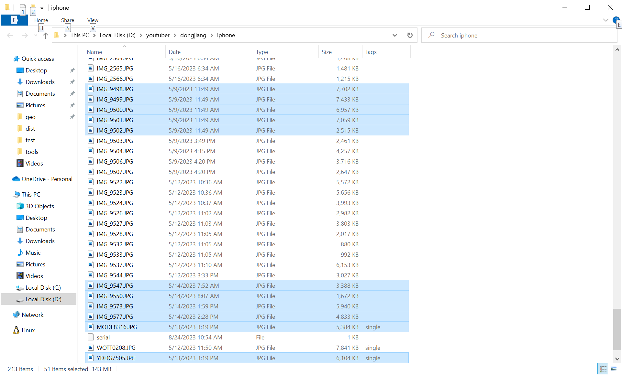
Task: Click the Music folder in sidebar
Action: point(33,252)
